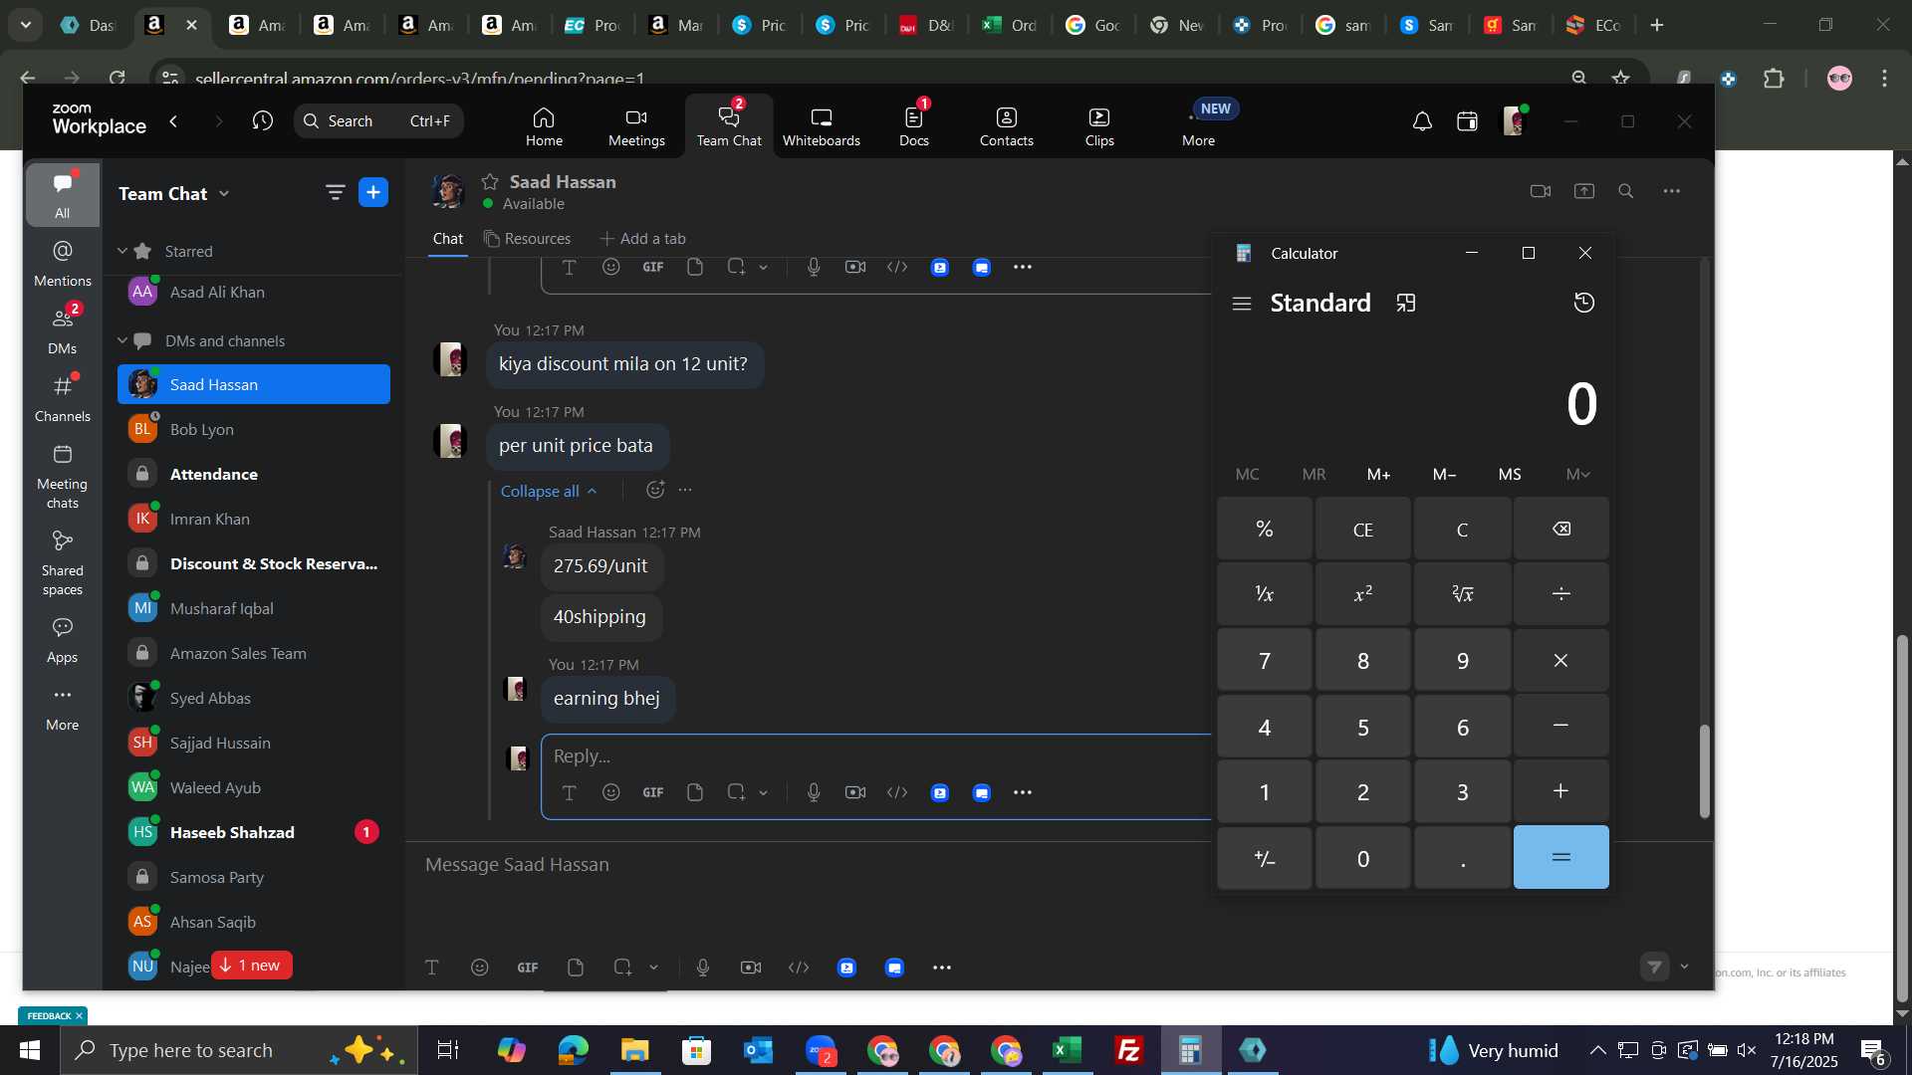Click Calculator multiply button
1912x1075 pixels.
1560,661
